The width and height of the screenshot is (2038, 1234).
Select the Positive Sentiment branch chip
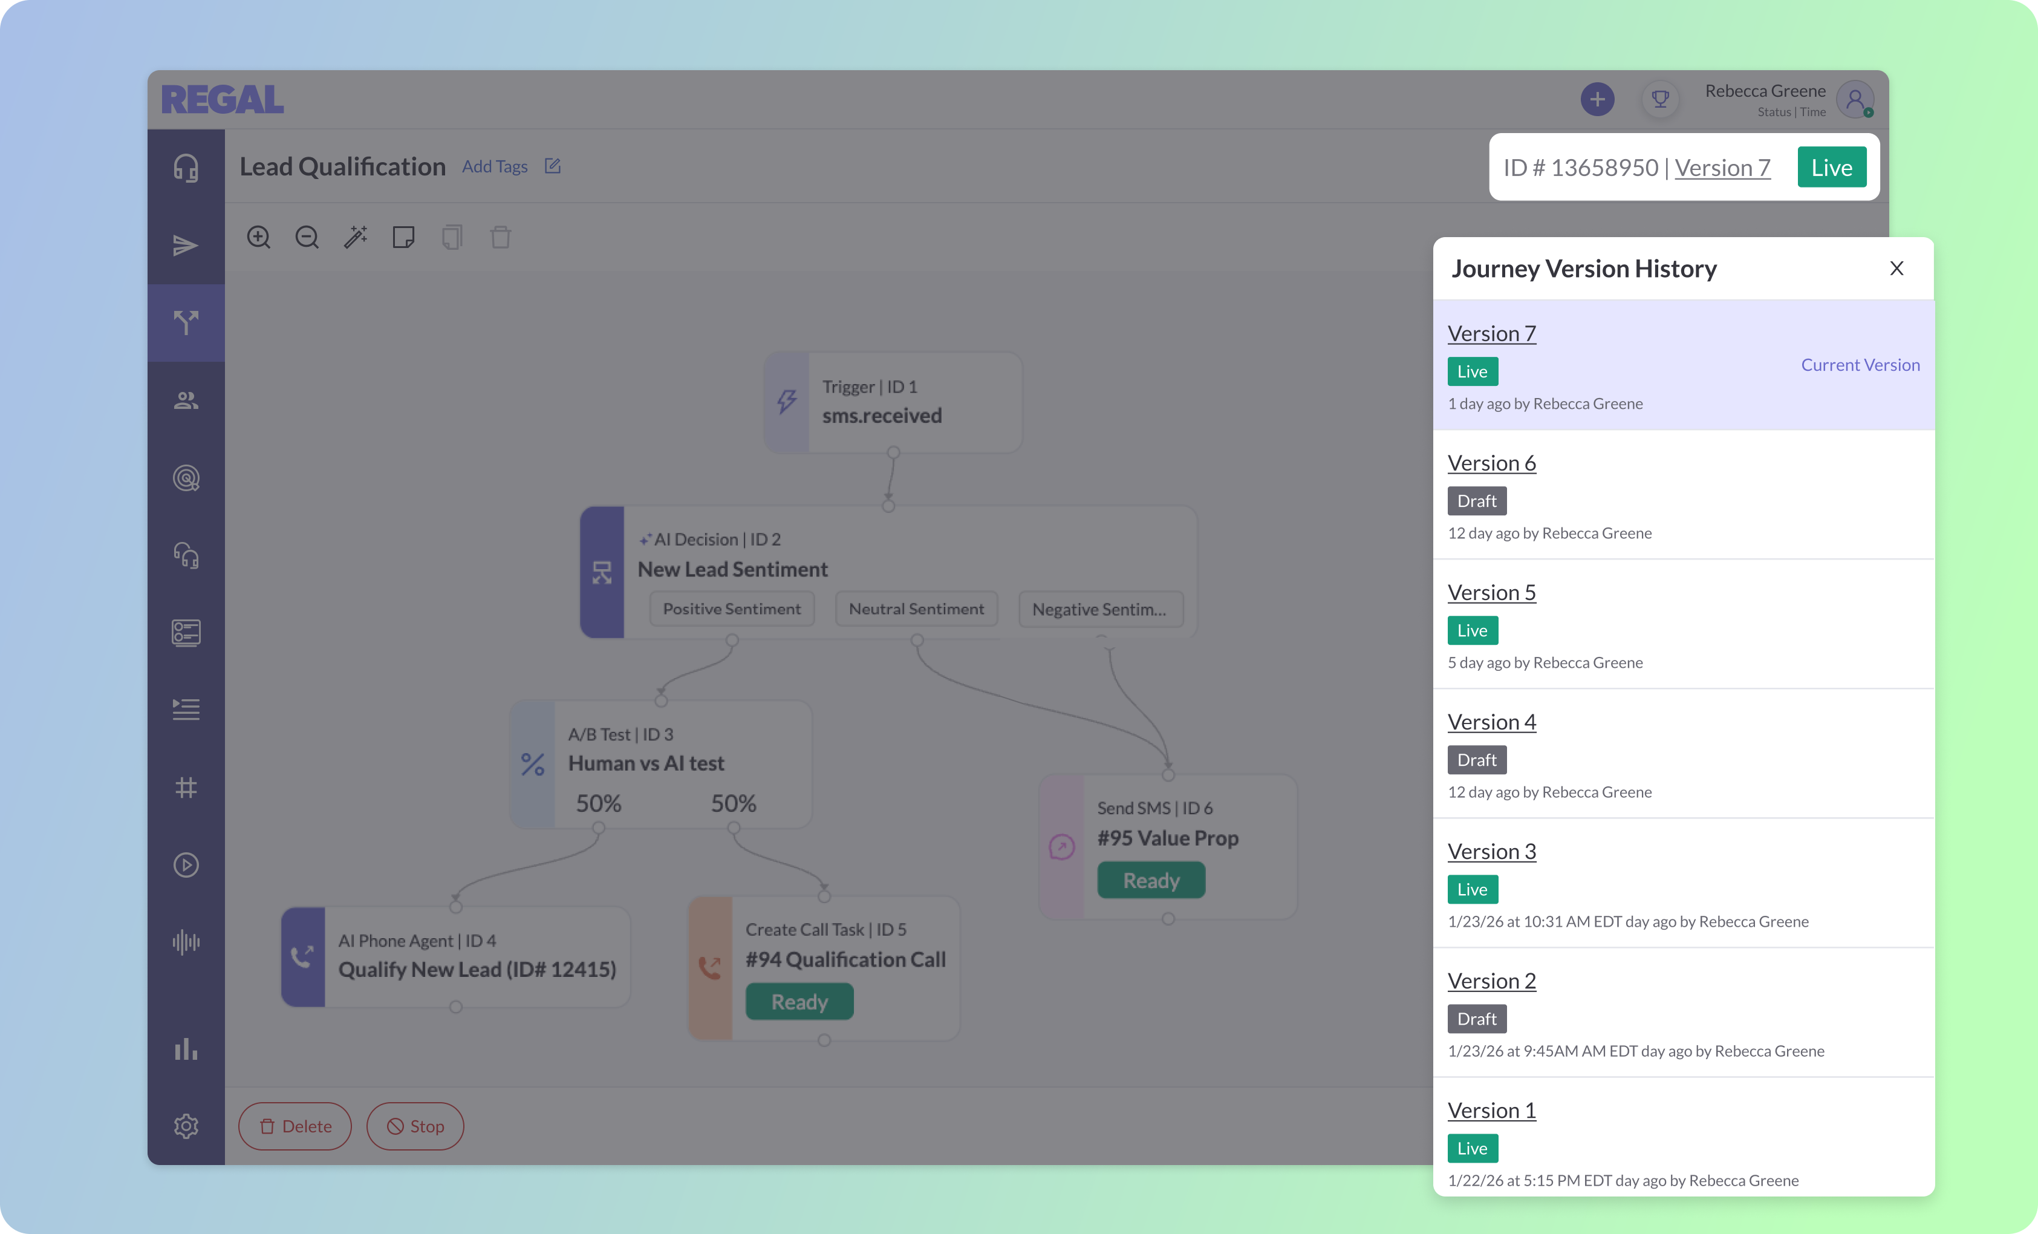click(731, 610)
